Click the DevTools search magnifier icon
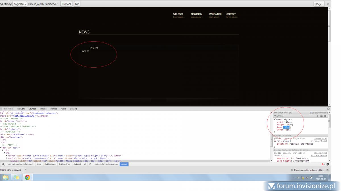341x191 pixels. (3, 164)
